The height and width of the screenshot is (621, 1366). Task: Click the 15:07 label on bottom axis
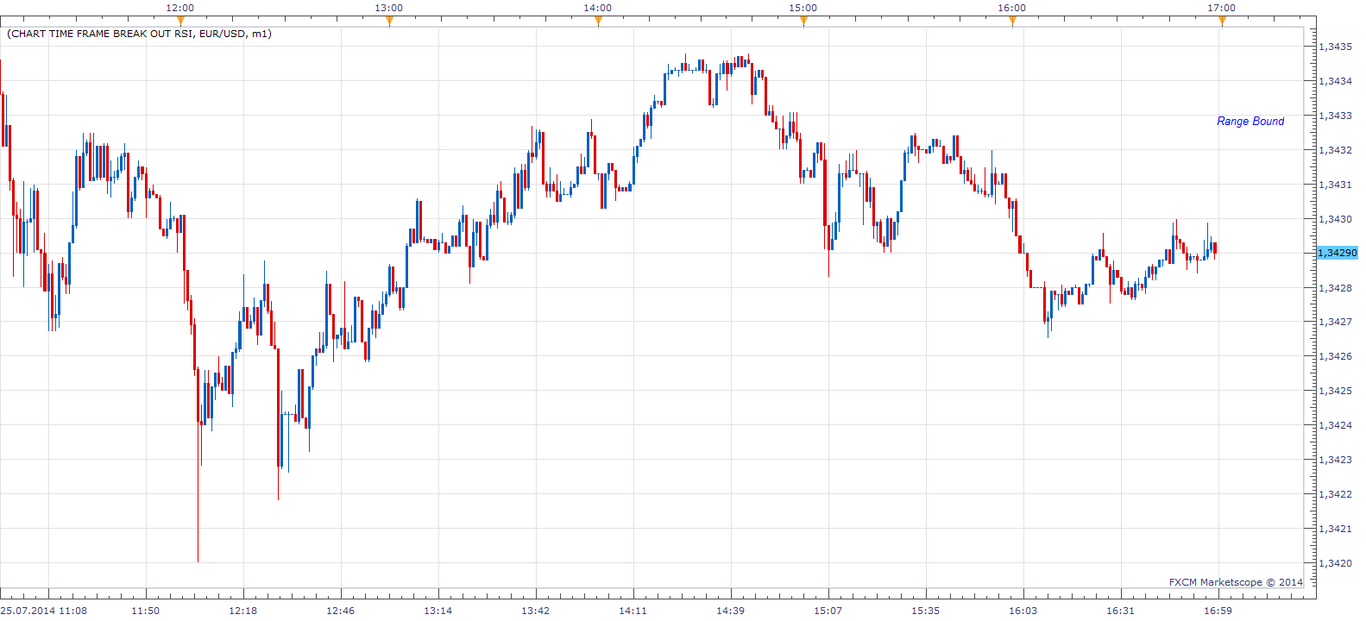828,611
